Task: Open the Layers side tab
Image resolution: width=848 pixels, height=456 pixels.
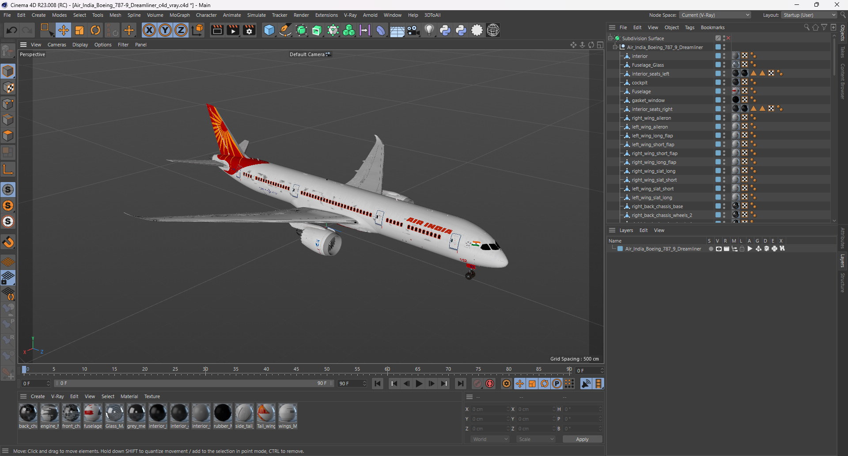Action: (843, 261)
